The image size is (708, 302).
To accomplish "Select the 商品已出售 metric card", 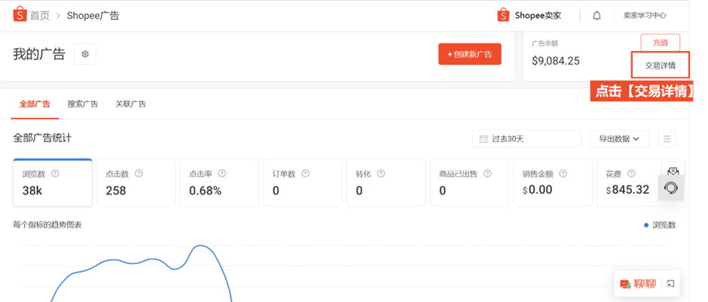I will tap(469, 183).
